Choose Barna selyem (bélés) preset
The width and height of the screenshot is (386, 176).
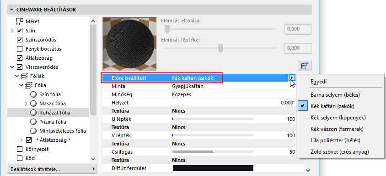pyautogui.click(x=340, y=94)
